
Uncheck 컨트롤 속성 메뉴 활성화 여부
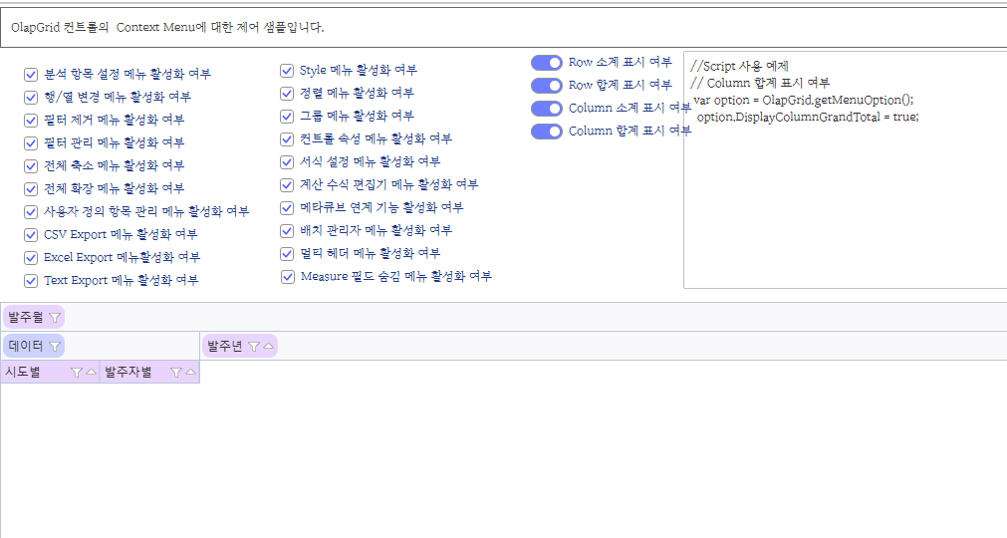(287, 139)
